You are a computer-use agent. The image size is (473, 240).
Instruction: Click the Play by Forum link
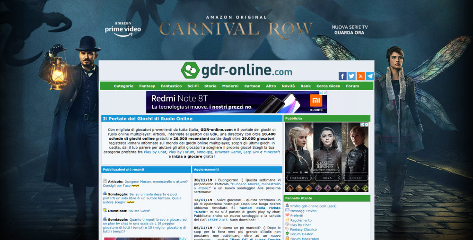tap(181, 152)
